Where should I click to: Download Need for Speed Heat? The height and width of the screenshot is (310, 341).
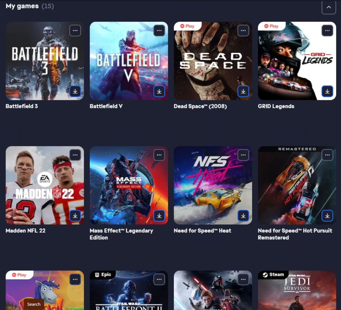click(243, 216)
